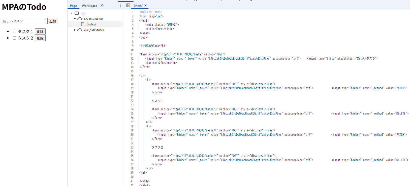Viewport: 410px width, 186px height.
Task: Switch to the Page tab
Action: [73, 6]
